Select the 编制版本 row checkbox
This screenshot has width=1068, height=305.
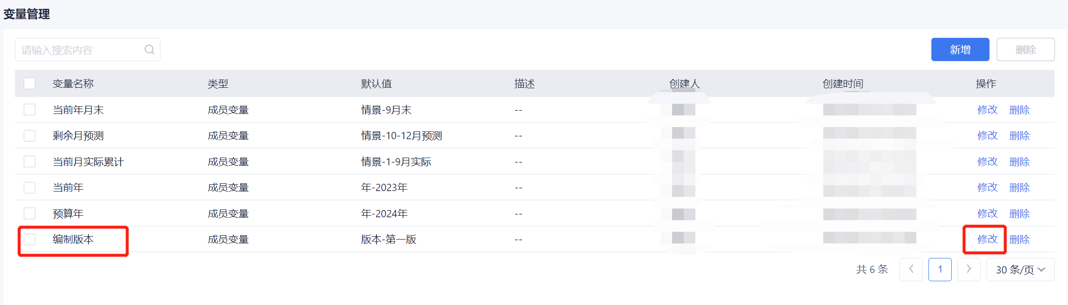pos(30,239)
